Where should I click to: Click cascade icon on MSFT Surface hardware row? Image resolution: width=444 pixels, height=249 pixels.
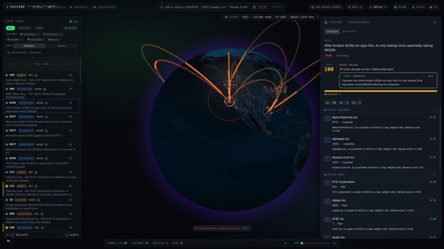coord(46,144)
